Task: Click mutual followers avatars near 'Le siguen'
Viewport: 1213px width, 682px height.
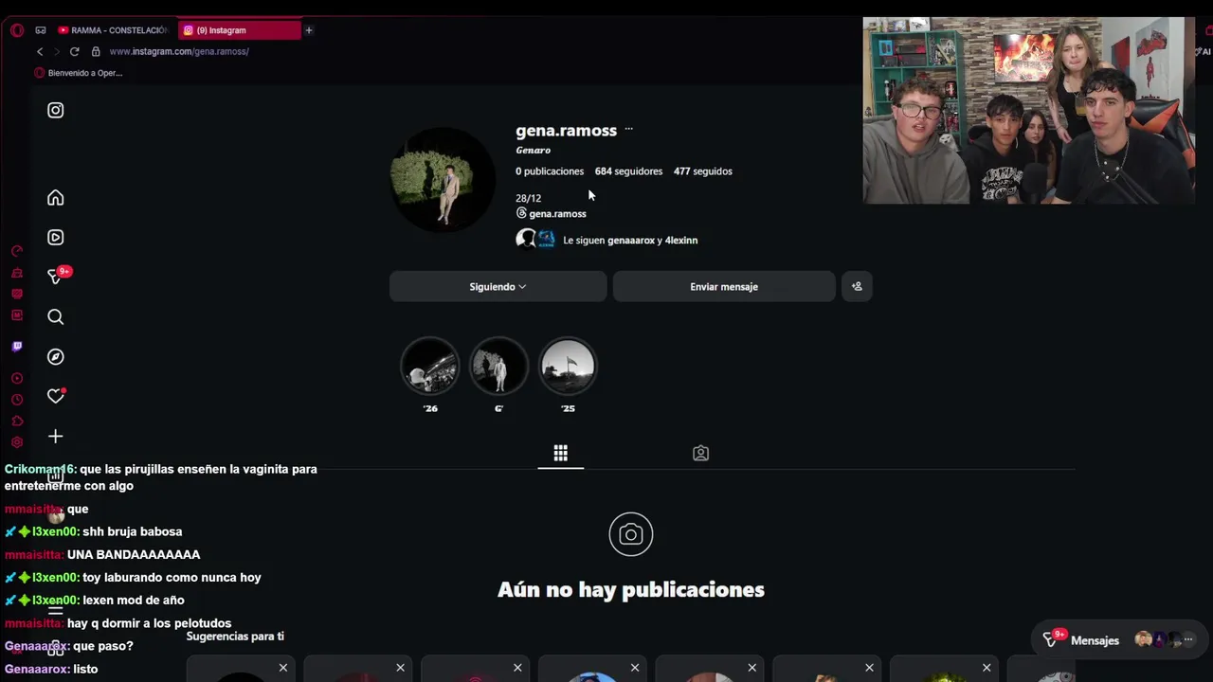Action: pyautogui.click(x=535, y=240)
